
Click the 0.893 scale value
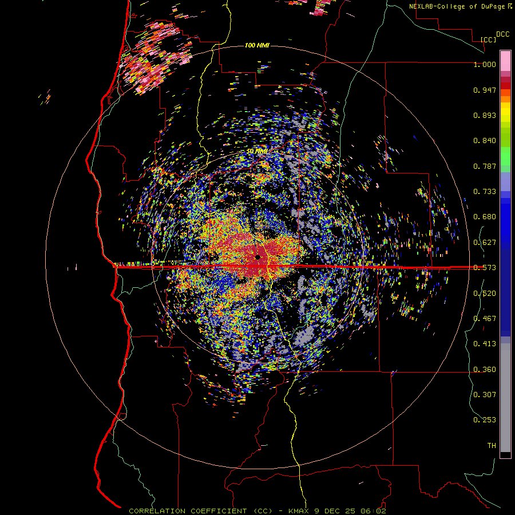(x=485, y=115)
